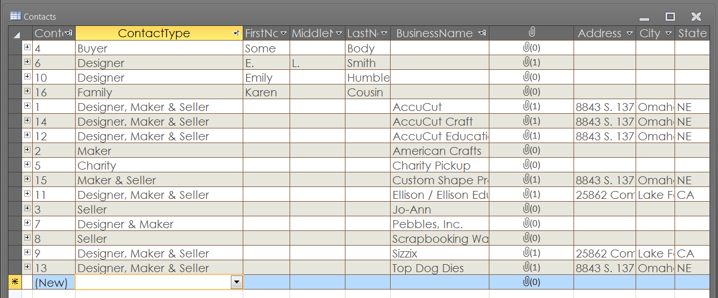Click the Contacts table icon in title bar

[x=15, y=16]
